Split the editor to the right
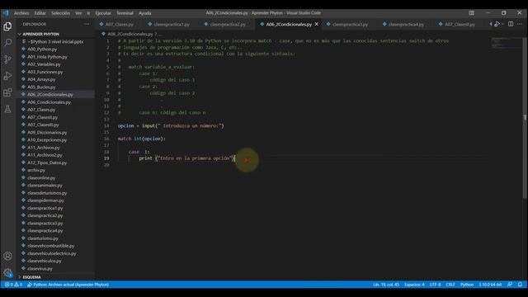This screenshot has width=528, height=297. point(511,24)
